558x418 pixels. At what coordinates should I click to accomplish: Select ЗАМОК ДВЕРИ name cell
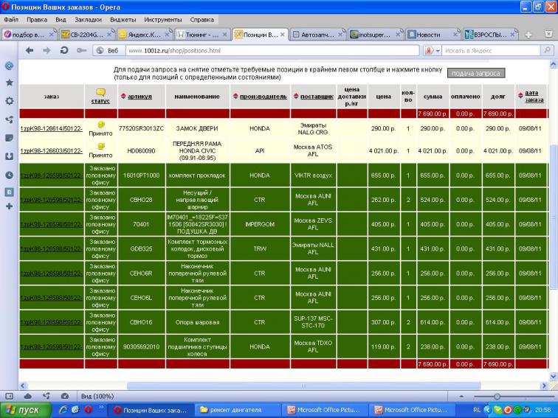click(x=197, y=129)
